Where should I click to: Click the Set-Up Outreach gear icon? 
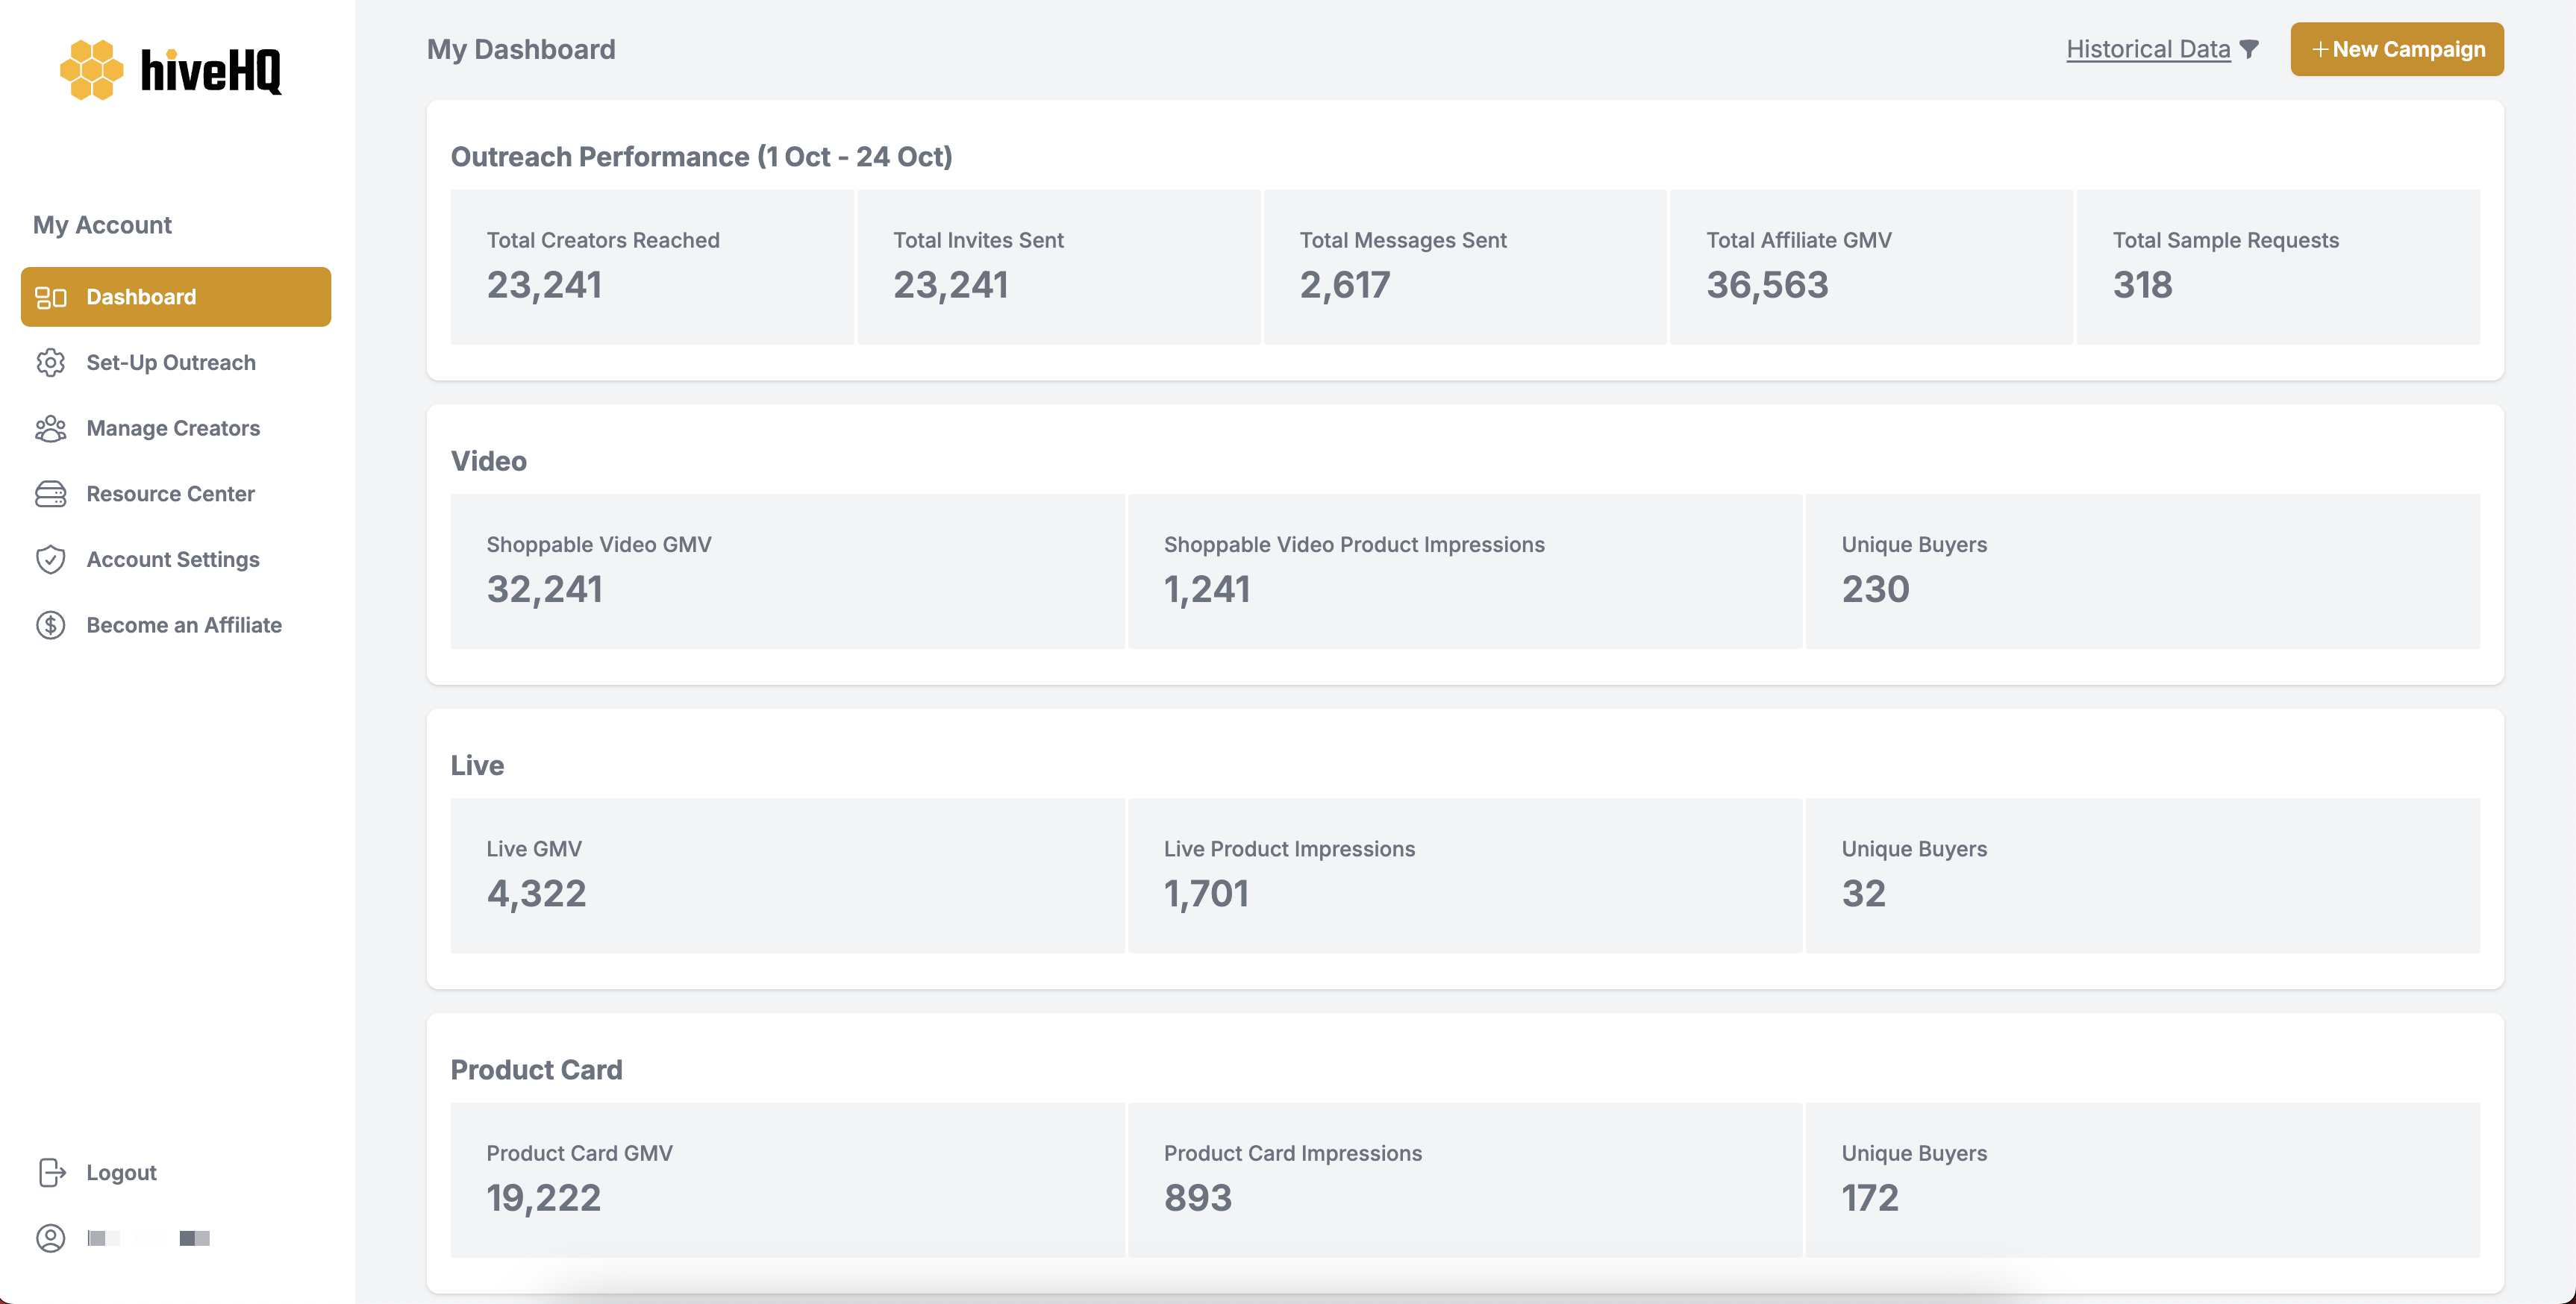coord(51,363)
